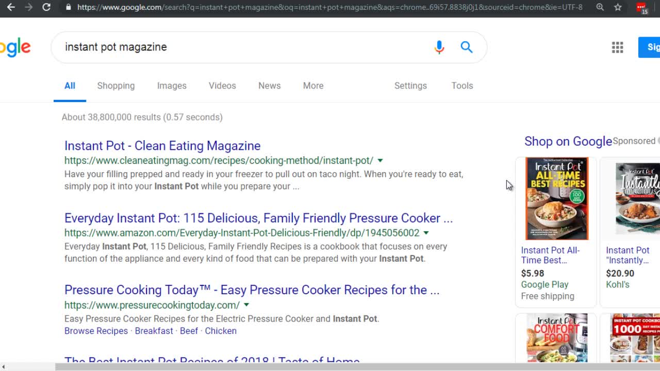The height and width of the screenshot is (371, 660).
Task: Open Best Instant Pot Recipes of 2018 result
Action: [212, 360]
